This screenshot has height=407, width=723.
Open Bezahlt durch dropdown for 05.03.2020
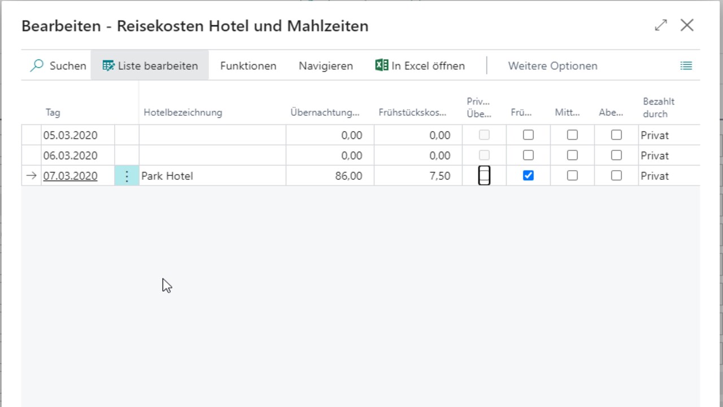[669, 135]
